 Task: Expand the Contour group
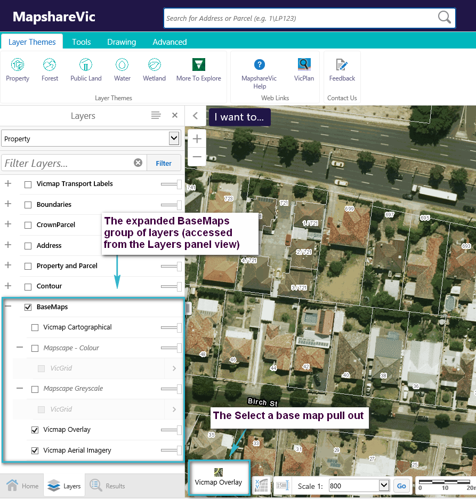pyautogui.click(x=9, y=285)
